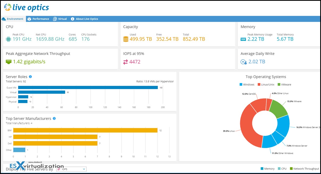The width and height of the screenshot is (321, 174).
Task: Click the Performance gauge icon in the navbar
Action: click(x=29, y=19)
